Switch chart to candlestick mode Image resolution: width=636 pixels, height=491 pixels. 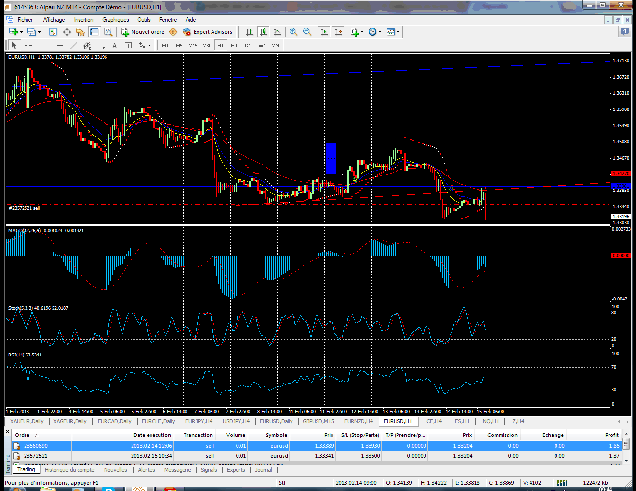pyautogui.click(x=264, y=32)
